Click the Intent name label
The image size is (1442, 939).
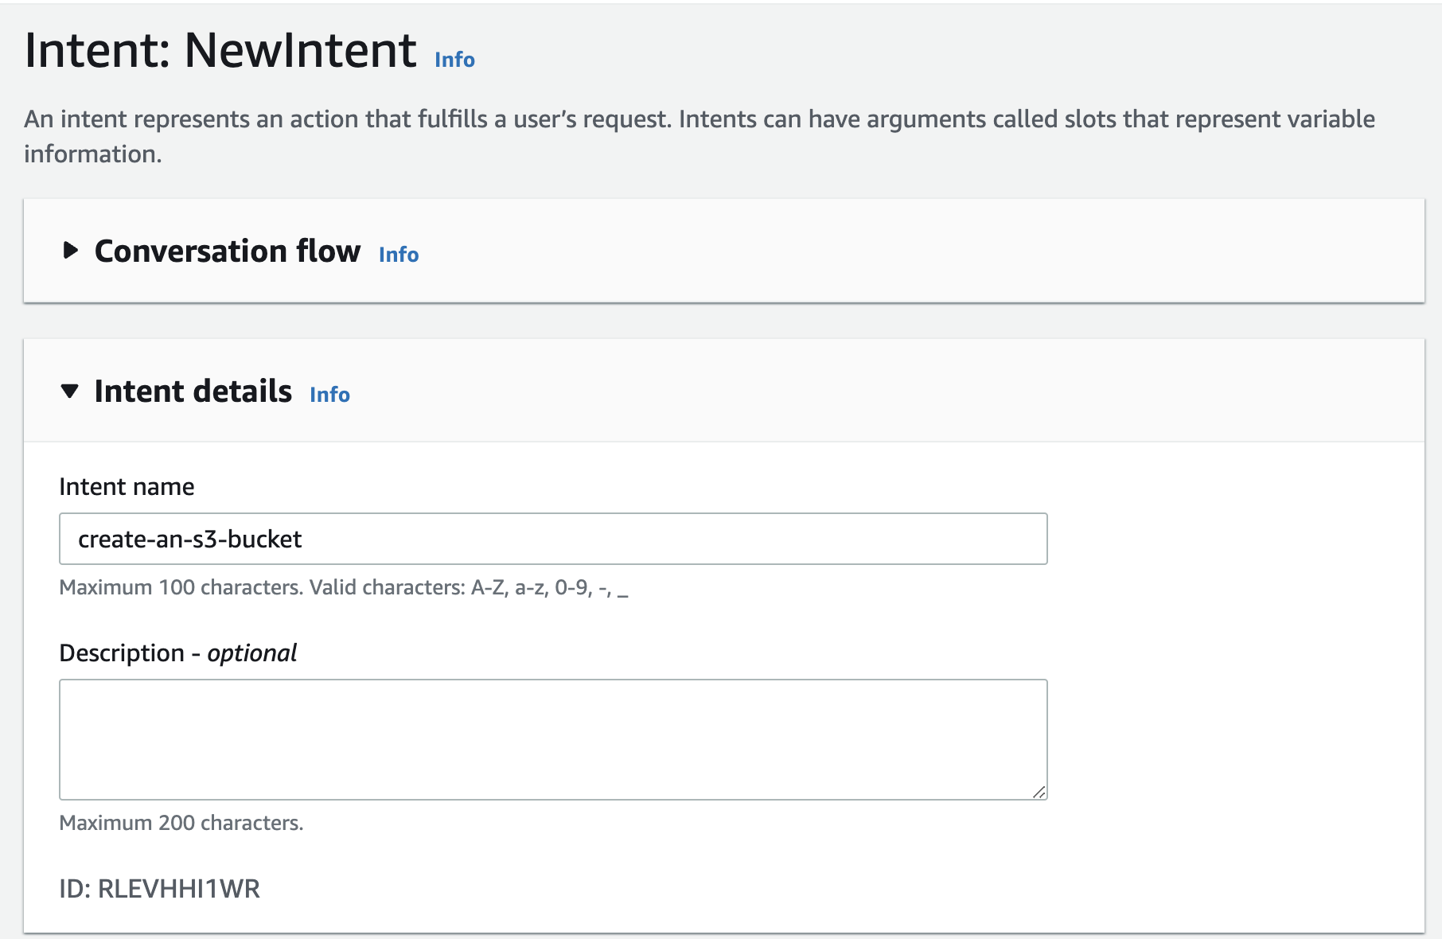127,486
